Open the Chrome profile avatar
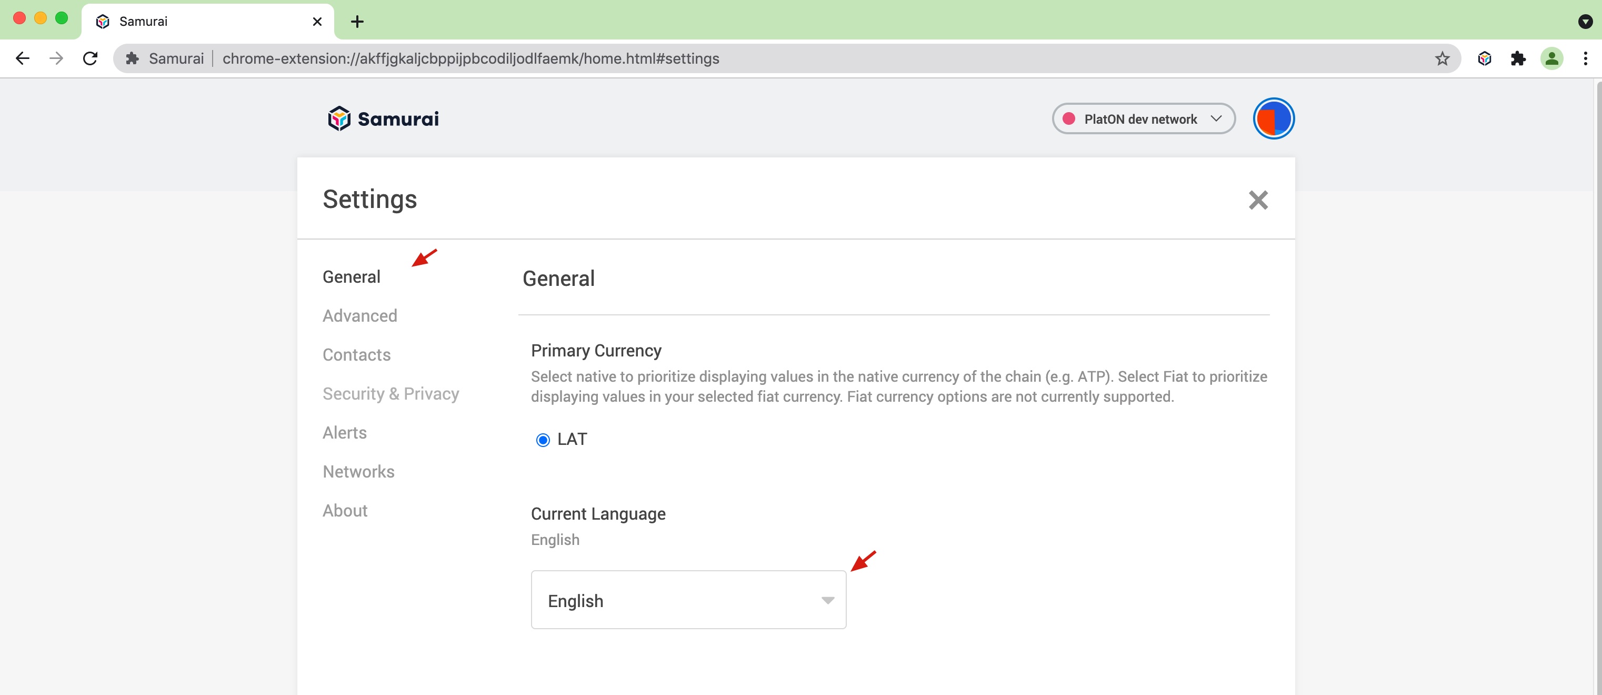This screenshot has width=1602, height=695. tap(1551, 58)
